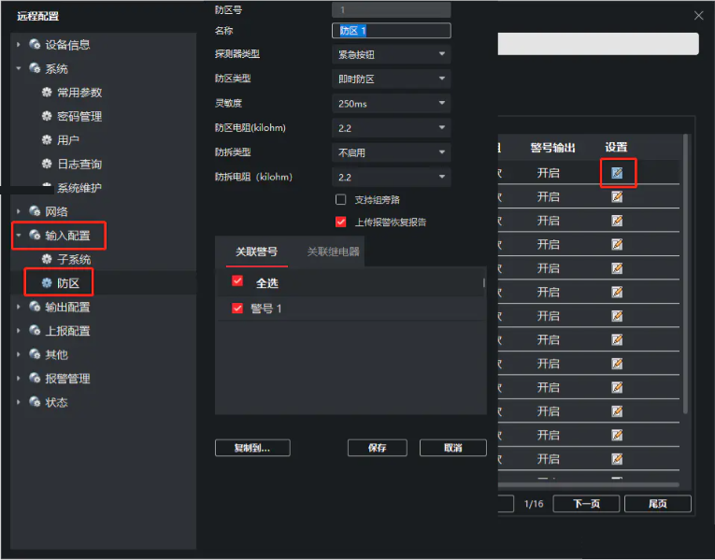Click the gear icon beside 密码管理
Image resolution: width=715 pixels, height=560 pixels.
click(x=47, y=117)
